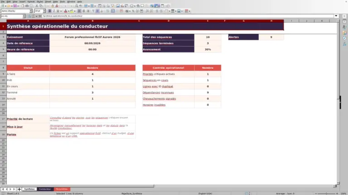
Task: Add a new sheet with the plus button
Action: [19, 189]
